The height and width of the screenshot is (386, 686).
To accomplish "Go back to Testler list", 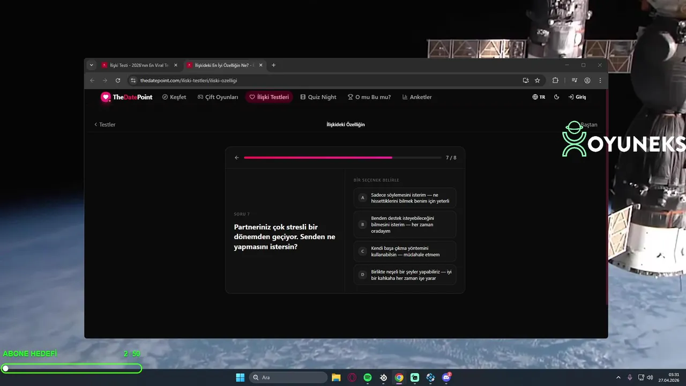I will coord(105,124).
